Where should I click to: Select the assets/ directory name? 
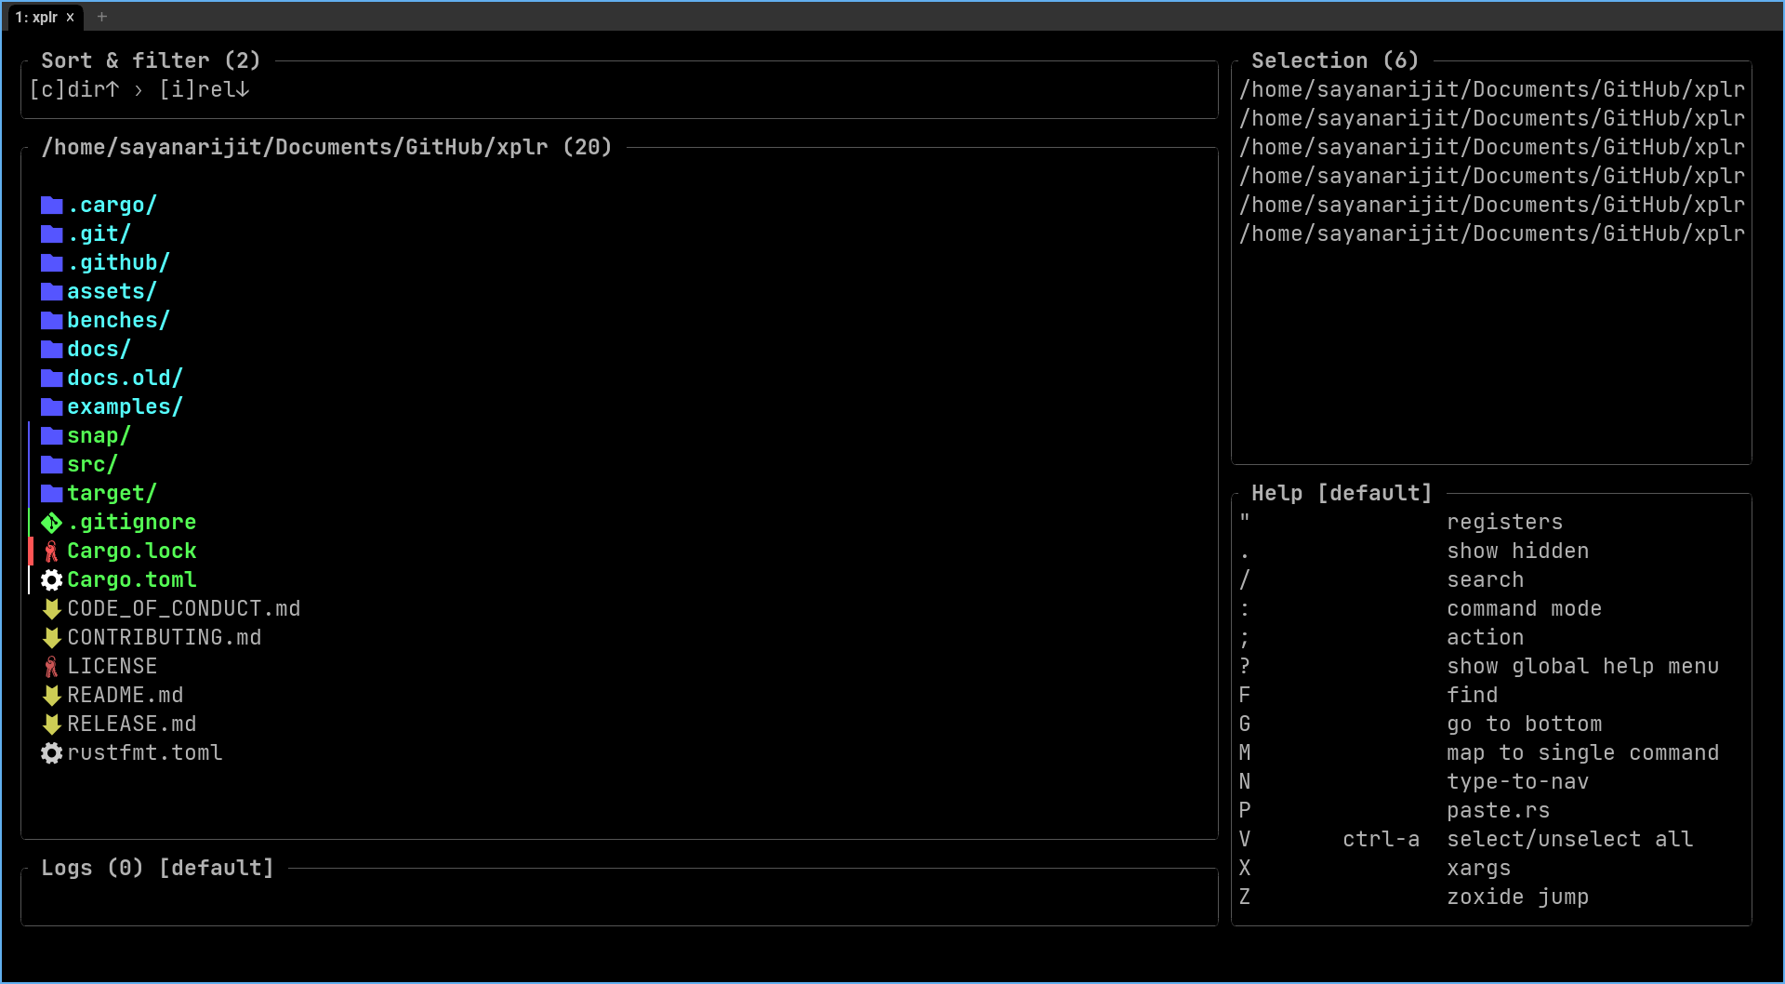pyautogui.click(x=112, y=292)
